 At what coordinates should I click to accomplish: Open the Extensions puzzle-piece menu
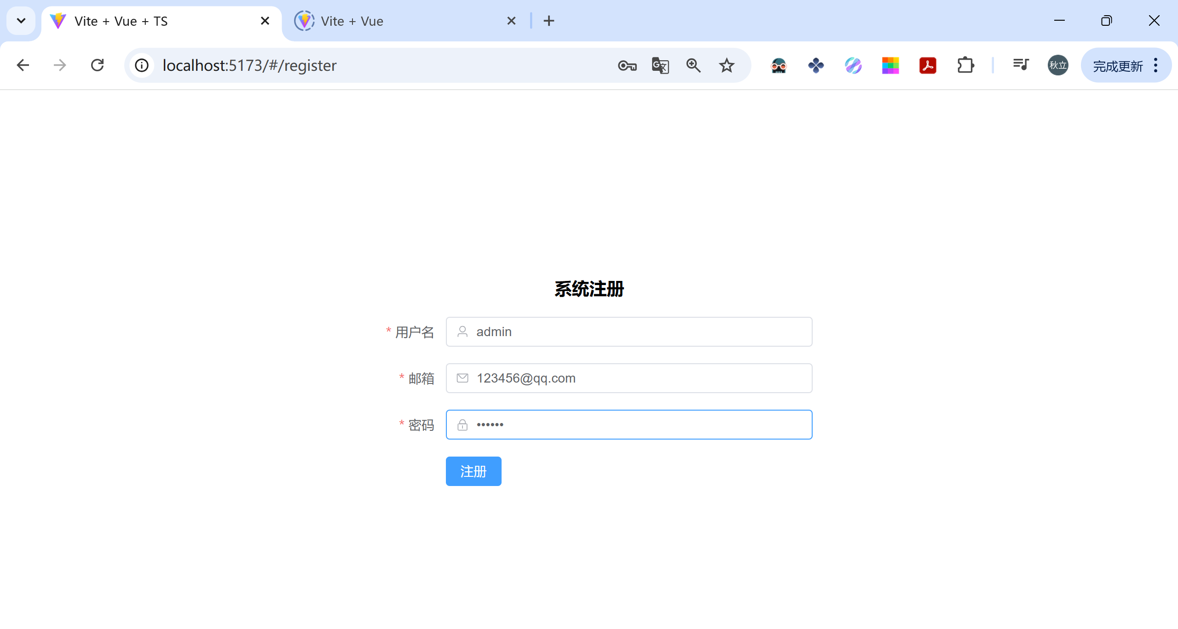[x=965, y=65]
